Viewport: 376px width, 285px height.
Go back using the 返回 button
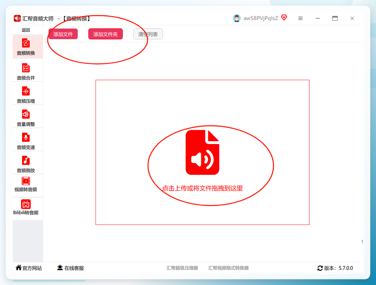[x=26, y=30]
